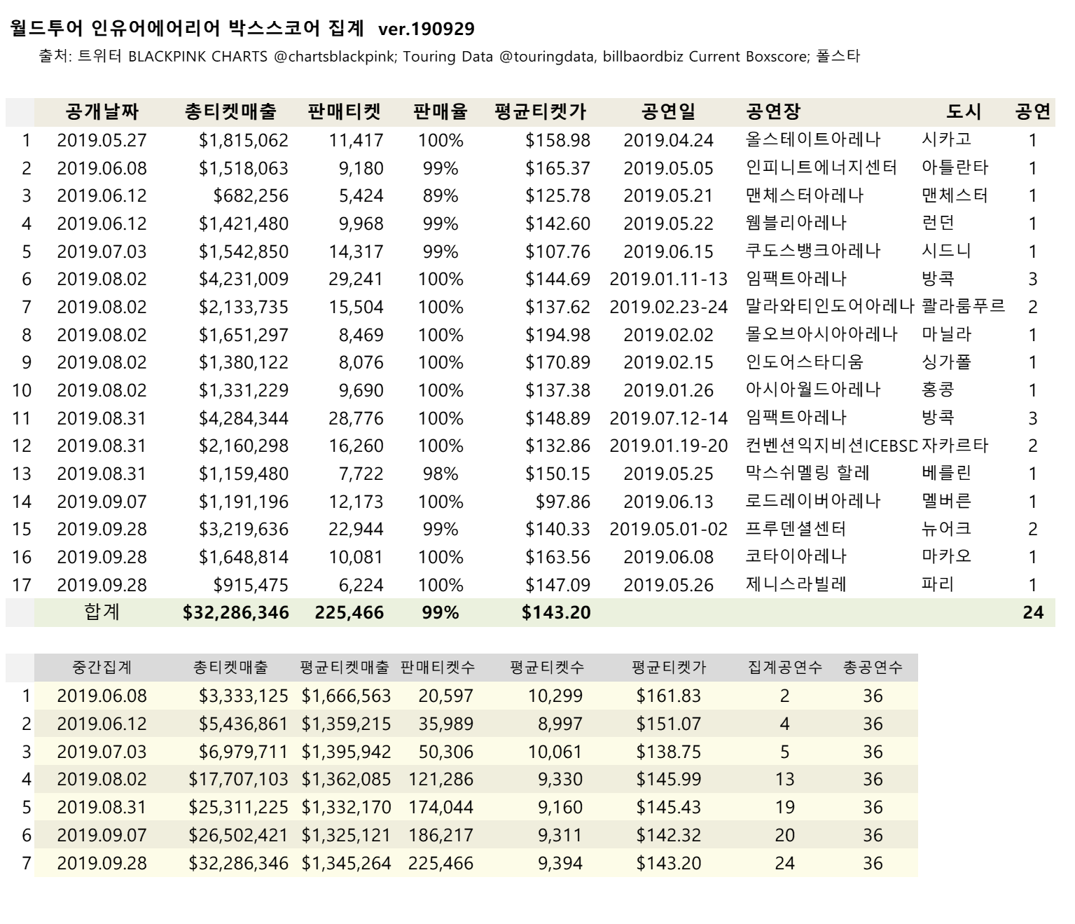Screen dimensions: 1075x924
Task: Click the 아틀란타 city cell
Action: (x=955, y=167)
